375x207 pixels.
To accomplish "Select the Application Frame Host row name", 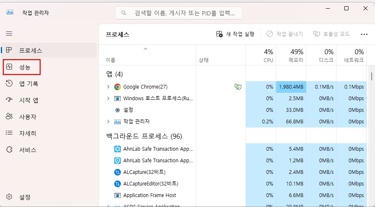I will click(150, 195).
